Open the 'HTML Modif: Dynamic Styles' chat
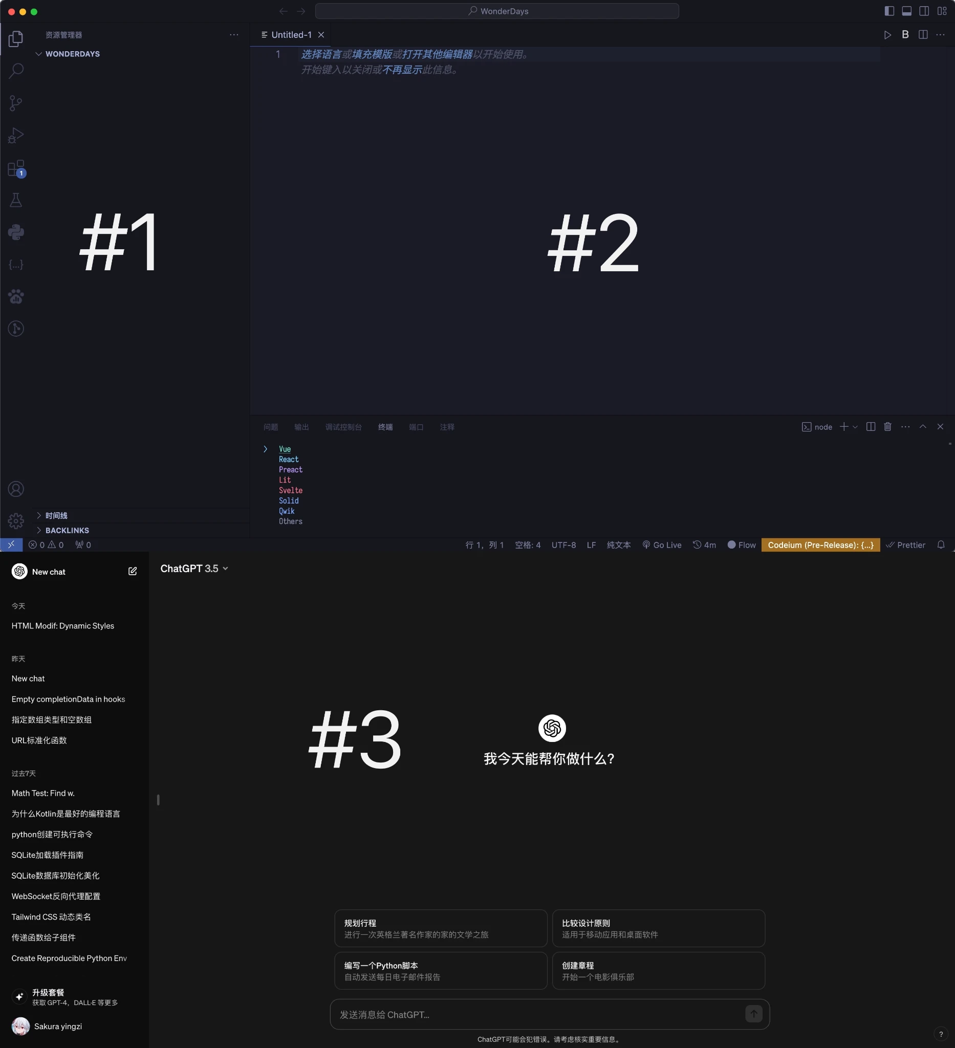This screenshot has width=955, height=1048. [63, 626]
